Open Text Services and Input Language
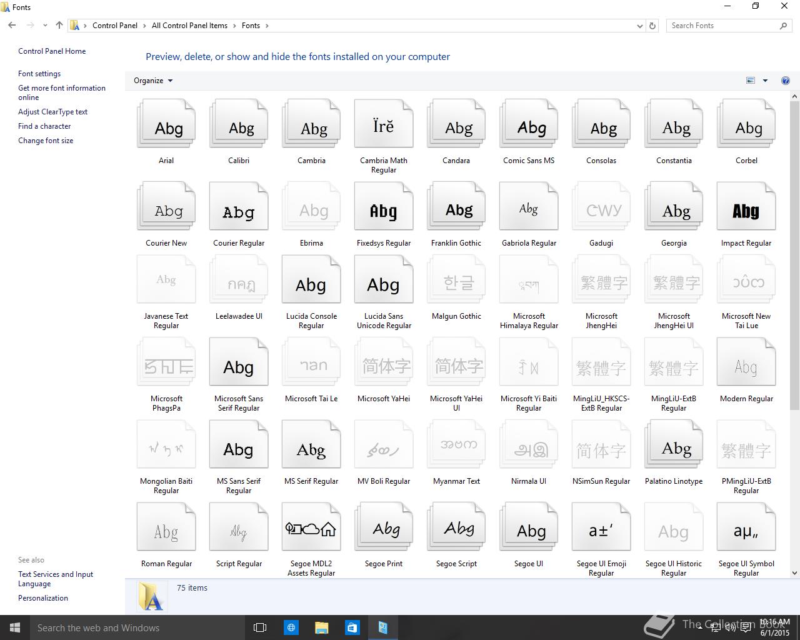 [x=56, y=579]
